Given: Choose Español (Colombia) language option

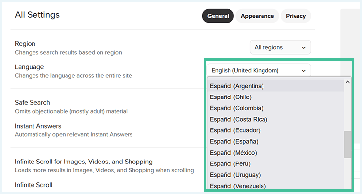Looking at the screenshot, I should coord(276,108).
